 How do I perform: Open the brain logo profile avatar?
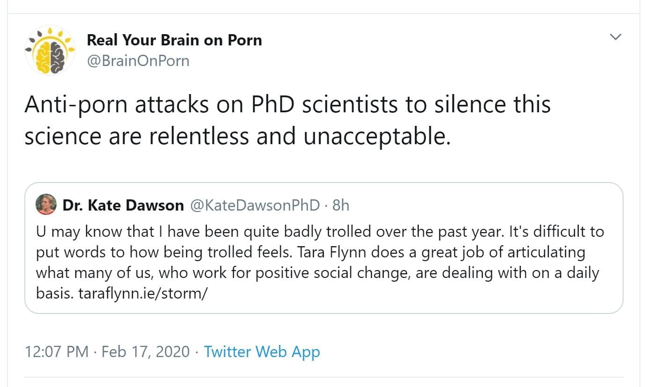50,50
